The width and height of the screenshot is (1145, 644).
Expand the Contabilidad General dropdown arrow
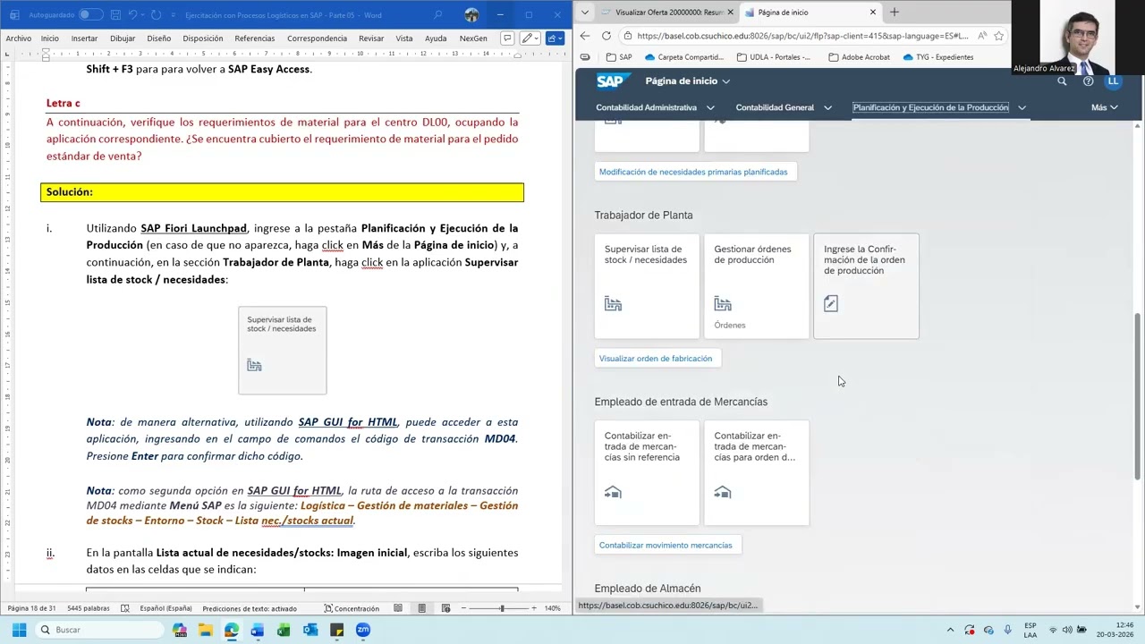[x=827, y=107]
